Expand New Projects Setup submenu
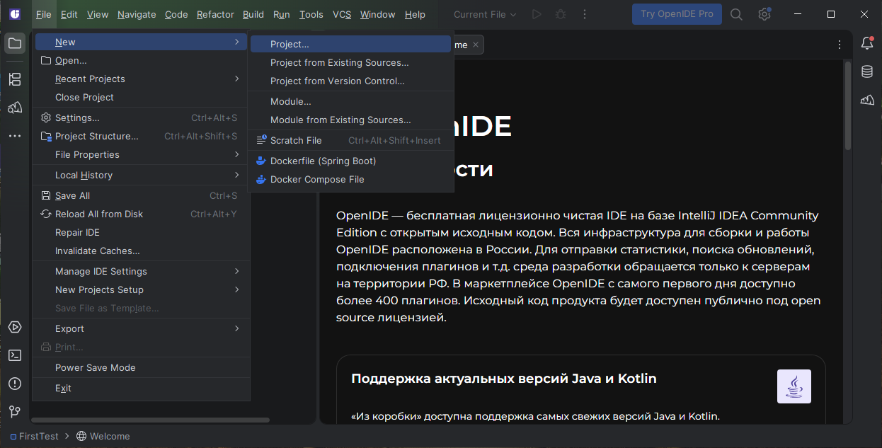 pos(141,289)
